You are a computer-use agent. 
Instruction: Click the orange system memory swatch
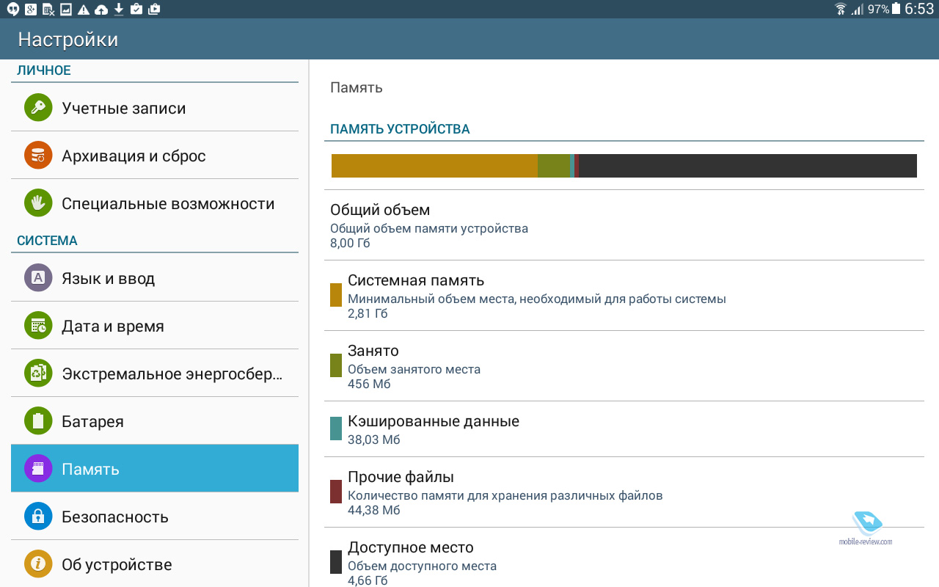[336, 295]
